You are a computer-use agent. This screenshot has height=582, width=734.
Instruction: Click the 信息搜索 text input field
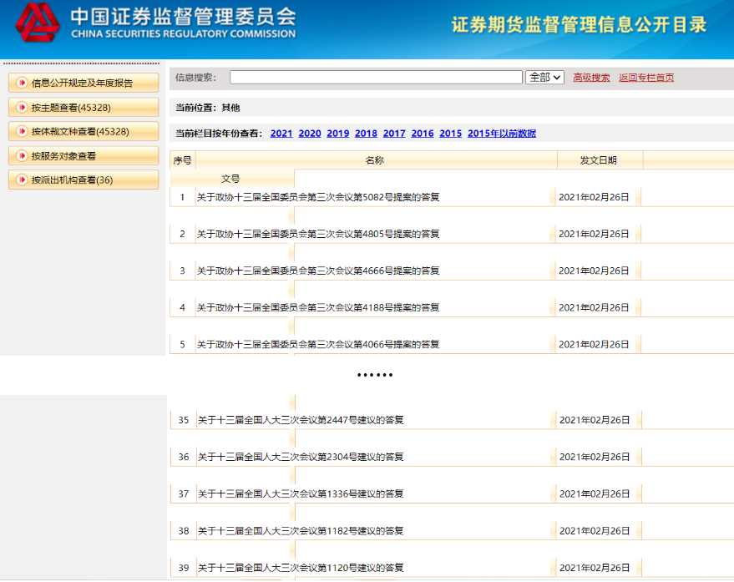point(376,78)
